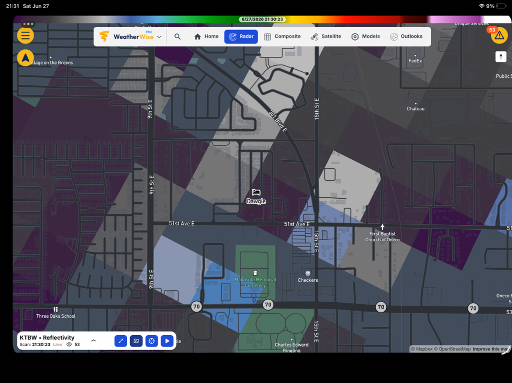Viewport: 512px width, 383px height.
Task: Click the 301 Blvd E road label
Action: click(x=277, y=121)
